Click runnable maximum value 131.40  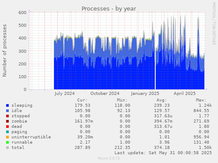[x=201, y=142]
